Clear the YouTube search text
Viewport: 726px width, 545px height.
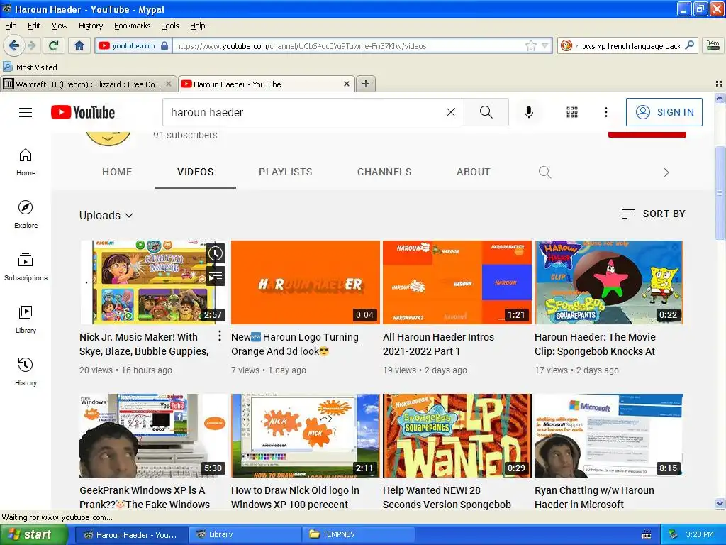click(x=450, y=112)
